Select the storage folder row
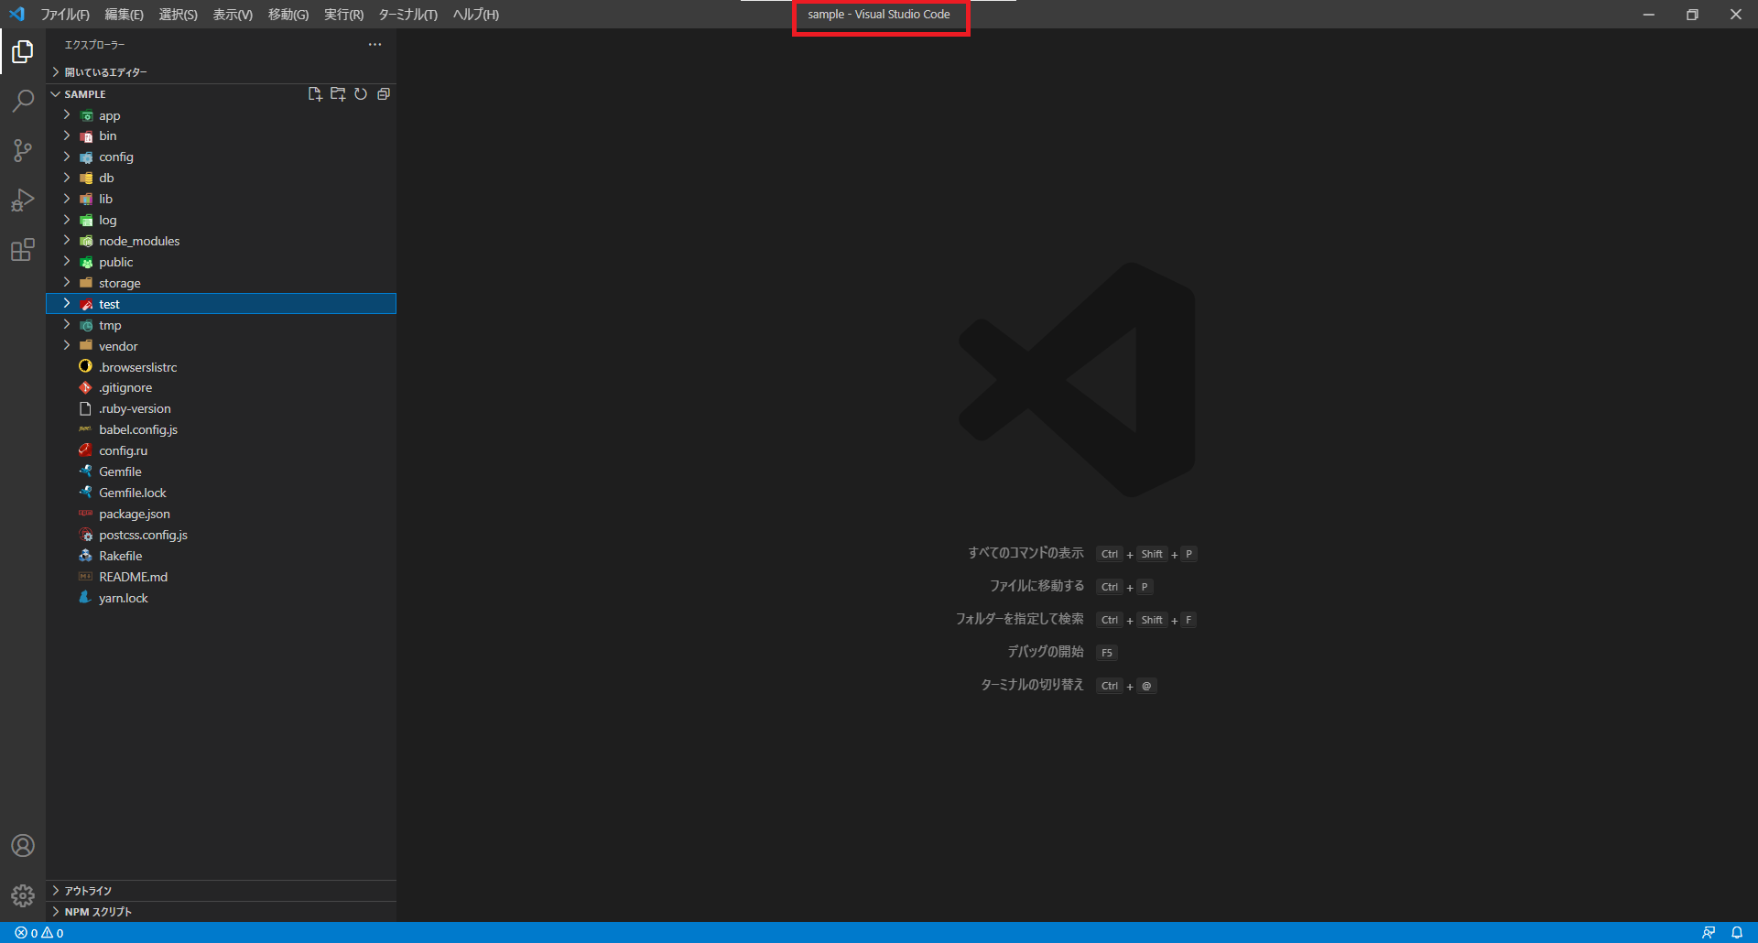The width and height of the screenshot is (1758, 943). (221, 283)
